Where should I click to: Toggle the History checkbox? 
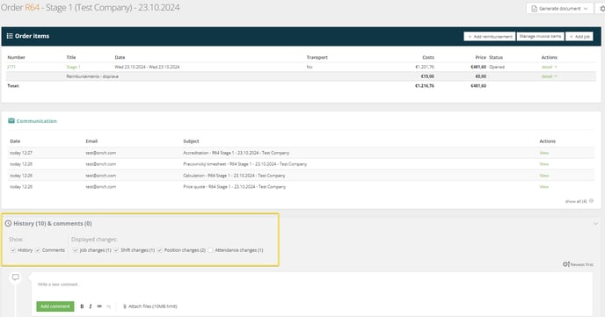tap(12, 250)
